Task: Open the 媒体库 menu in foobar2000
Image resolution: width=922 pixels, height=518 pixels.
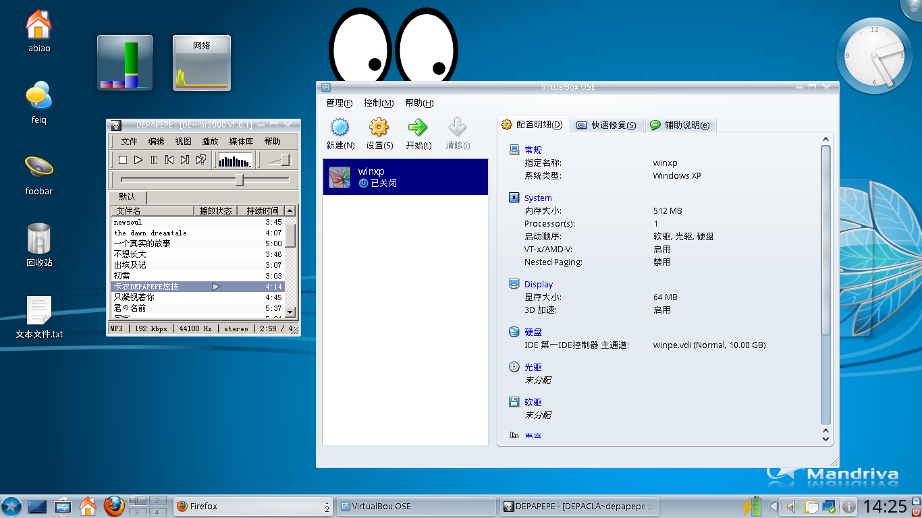Action: (x=241, y=141)
